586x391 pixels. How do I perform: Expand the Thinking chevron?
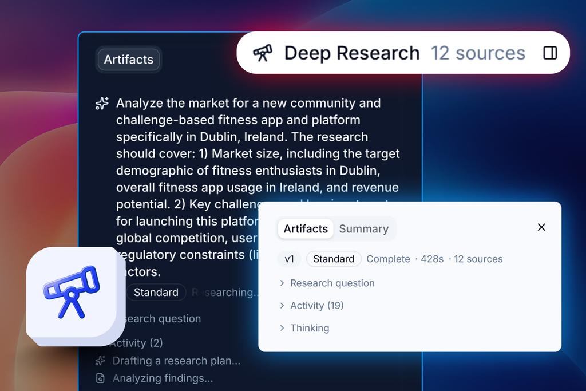click(282, 328)
